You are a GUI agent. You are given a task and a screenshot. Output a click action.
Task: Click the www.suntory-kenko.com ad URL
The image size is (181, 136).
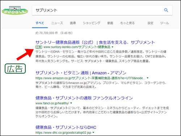(x=77, y=47)
